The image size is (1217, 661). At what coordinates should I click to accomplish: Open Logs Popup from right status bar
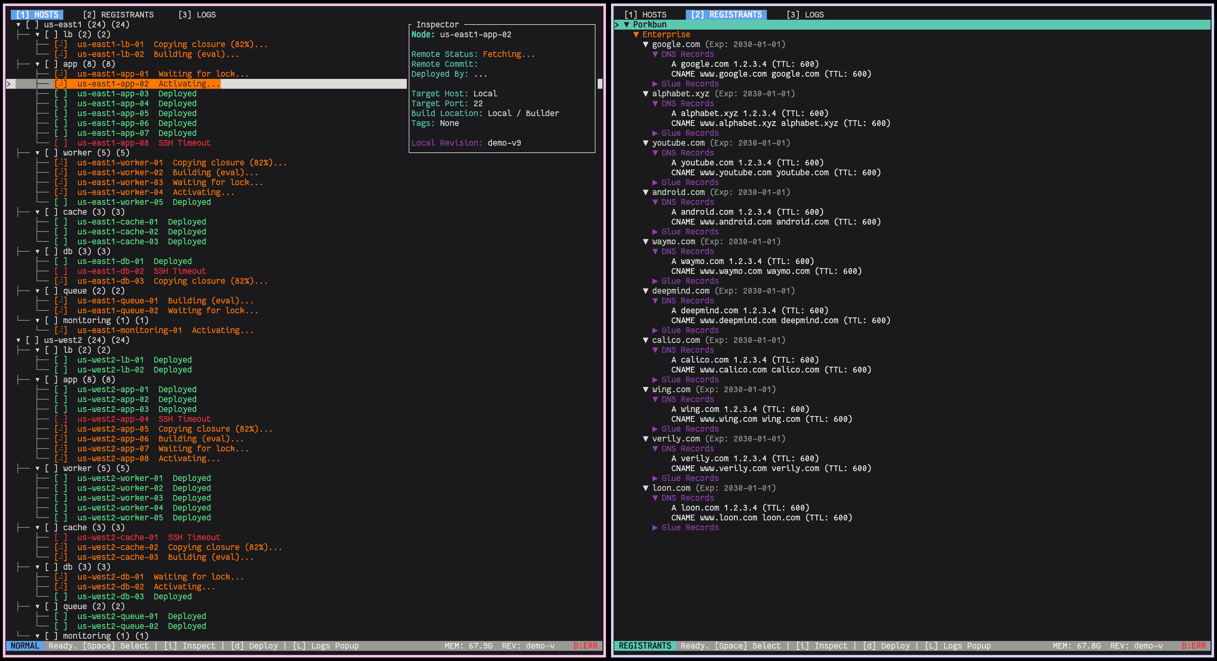click(958, 646)
